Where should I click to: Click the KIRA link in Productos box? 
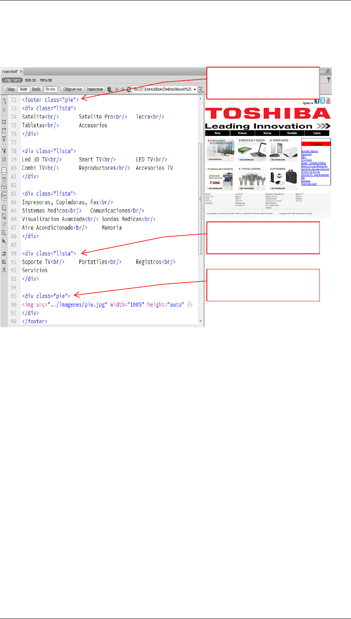click(x=303, y=157)
